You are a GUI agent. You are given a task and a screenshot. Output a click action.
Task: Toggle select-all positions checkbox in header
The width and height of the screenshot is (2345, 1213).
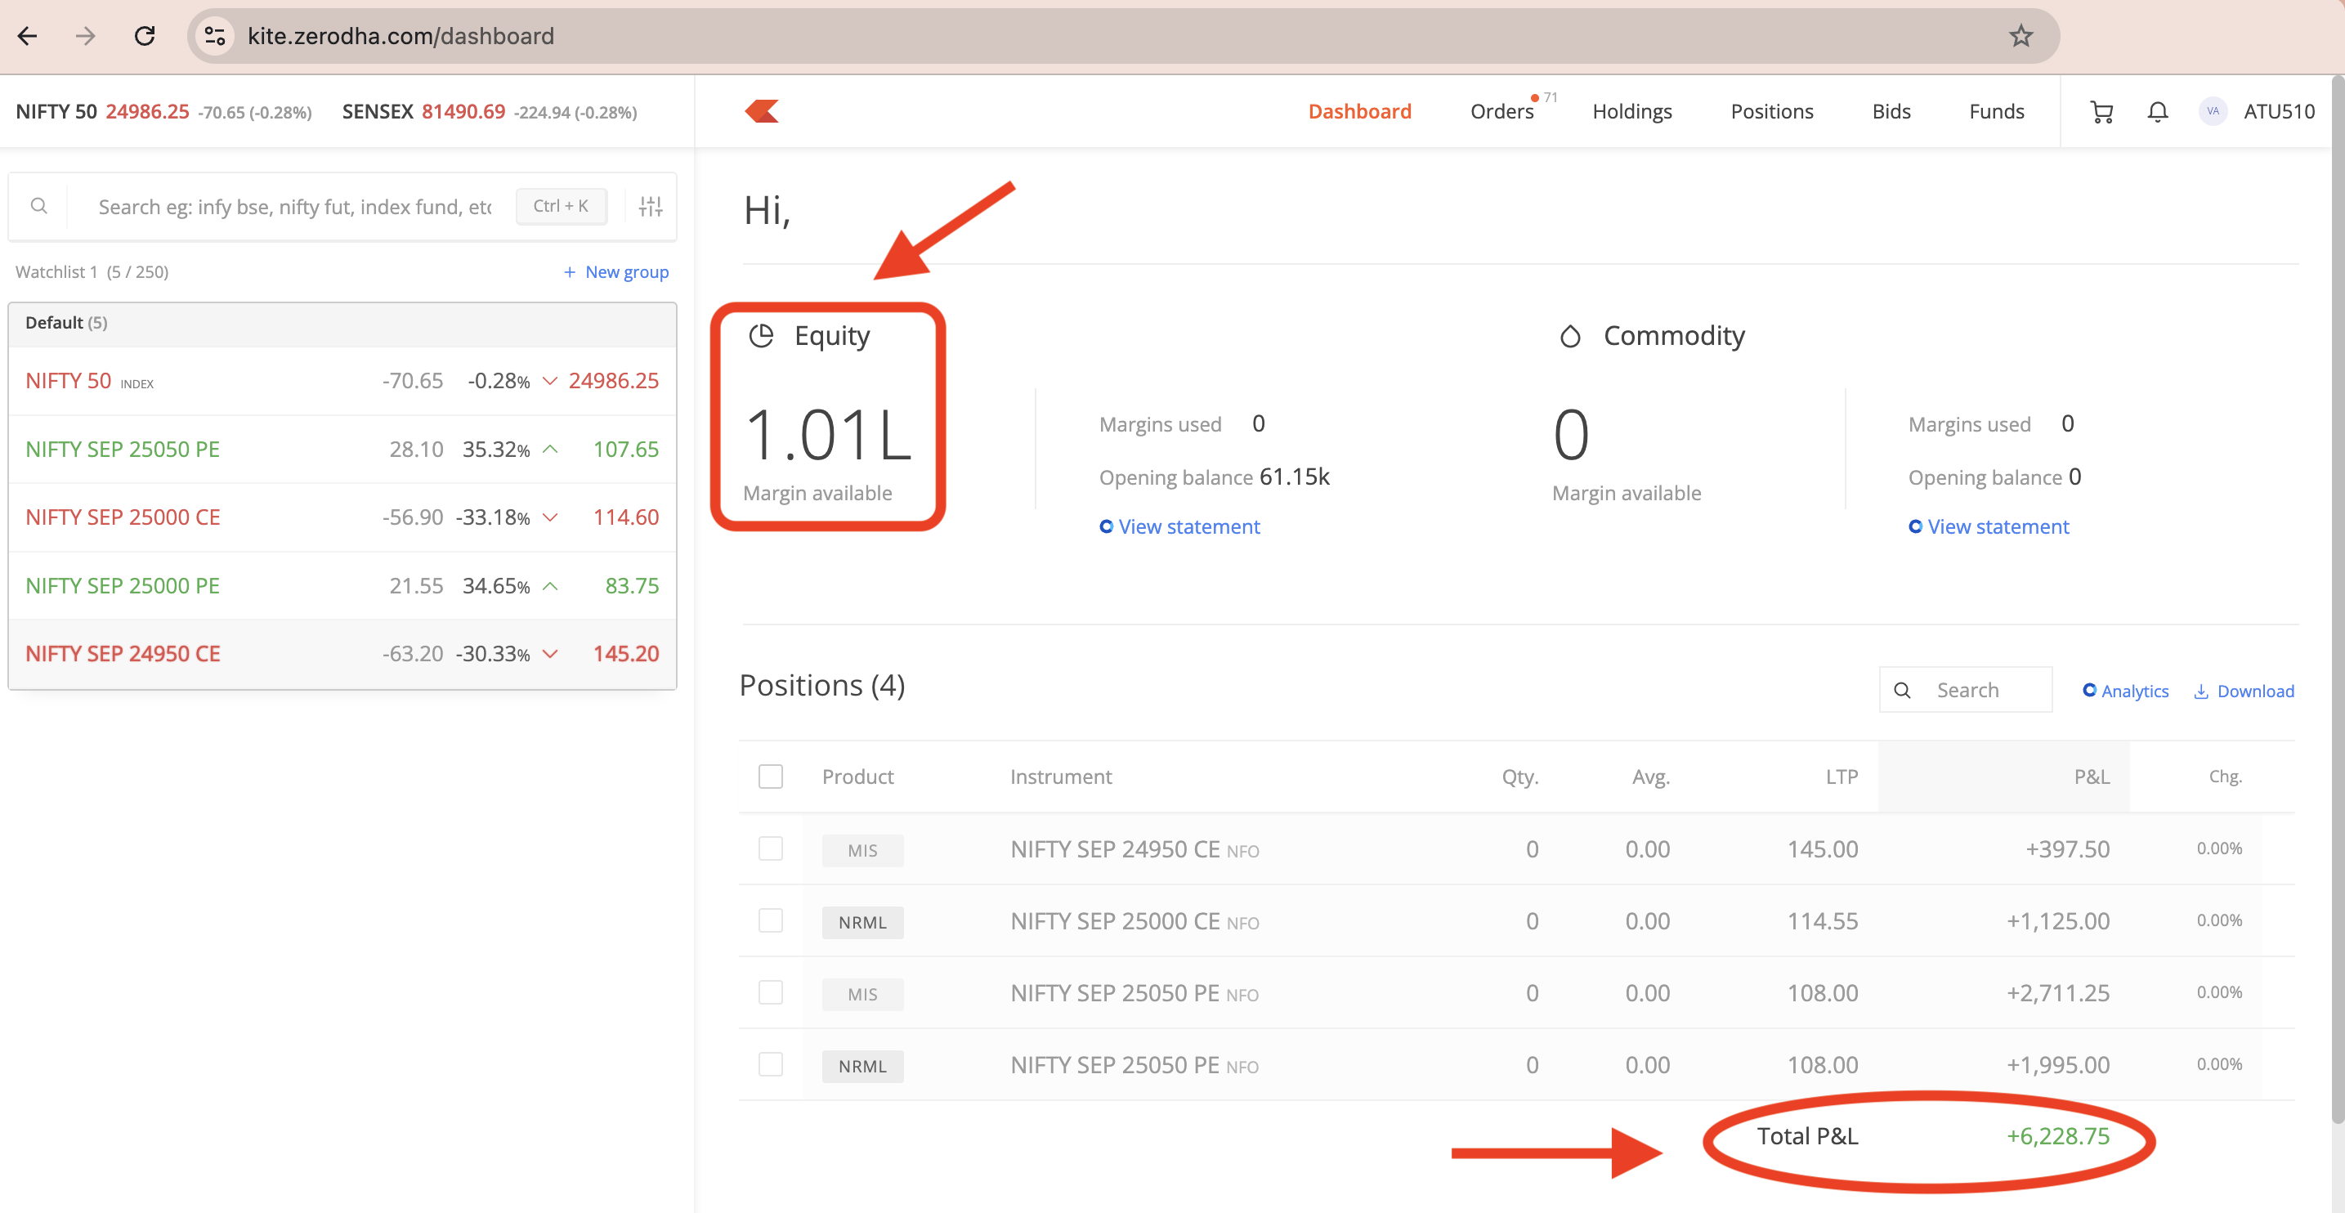pos(770,776)
